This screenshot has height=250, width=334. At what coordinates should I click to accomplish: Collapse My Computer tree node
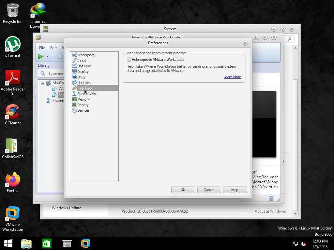tap(42, 83)
